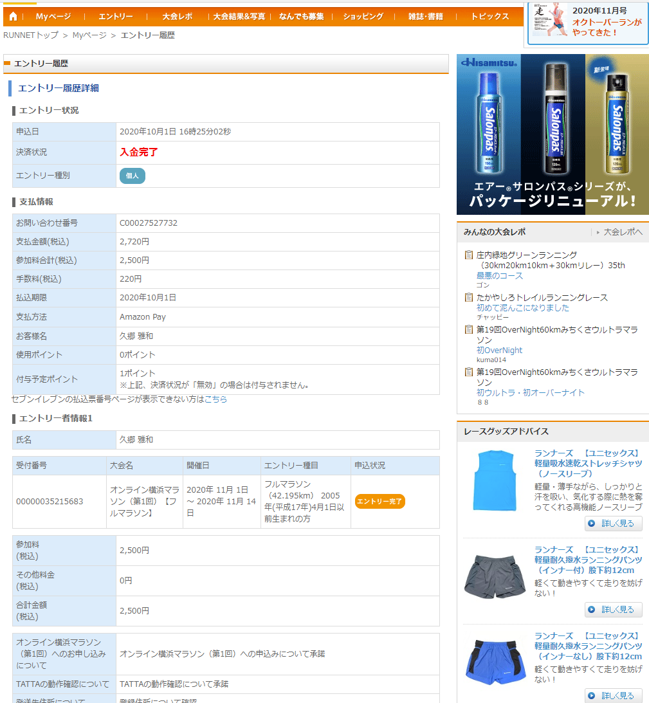This screenshot has width=649, height=703.
Task: Click the 申込状況 column header
Action: pyautogui.click(x=395, y=466)
